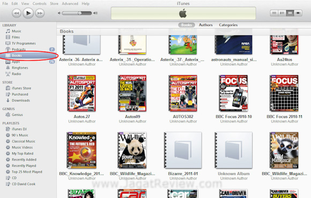The width and height of the screenshot is (311, 198).
Task: Skip forward with the next track button
Action: coord(40,13)
